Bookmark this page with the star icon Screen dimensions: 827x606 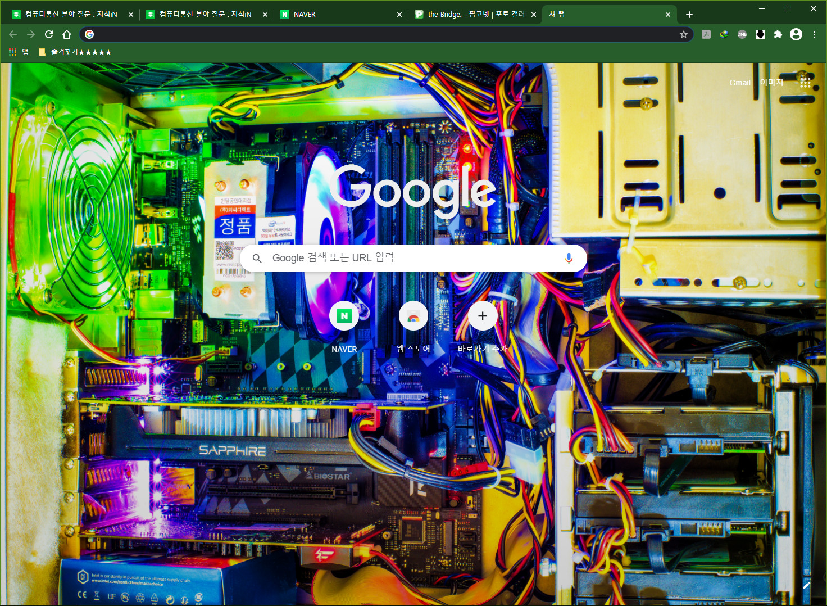[684, 34]
